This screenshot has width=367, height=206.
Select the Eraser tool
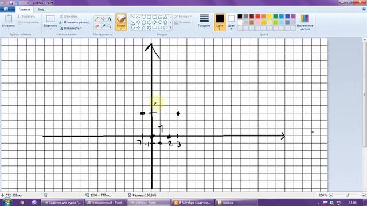[97, 26]
